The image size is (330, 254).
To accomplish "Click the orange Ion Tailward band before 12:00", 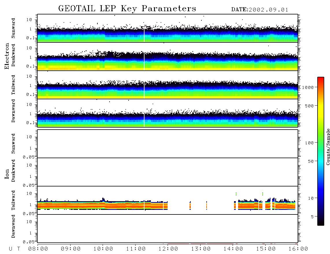I will (x=103, y=206).
